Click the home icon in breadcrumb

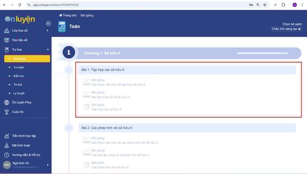[61, 15]
